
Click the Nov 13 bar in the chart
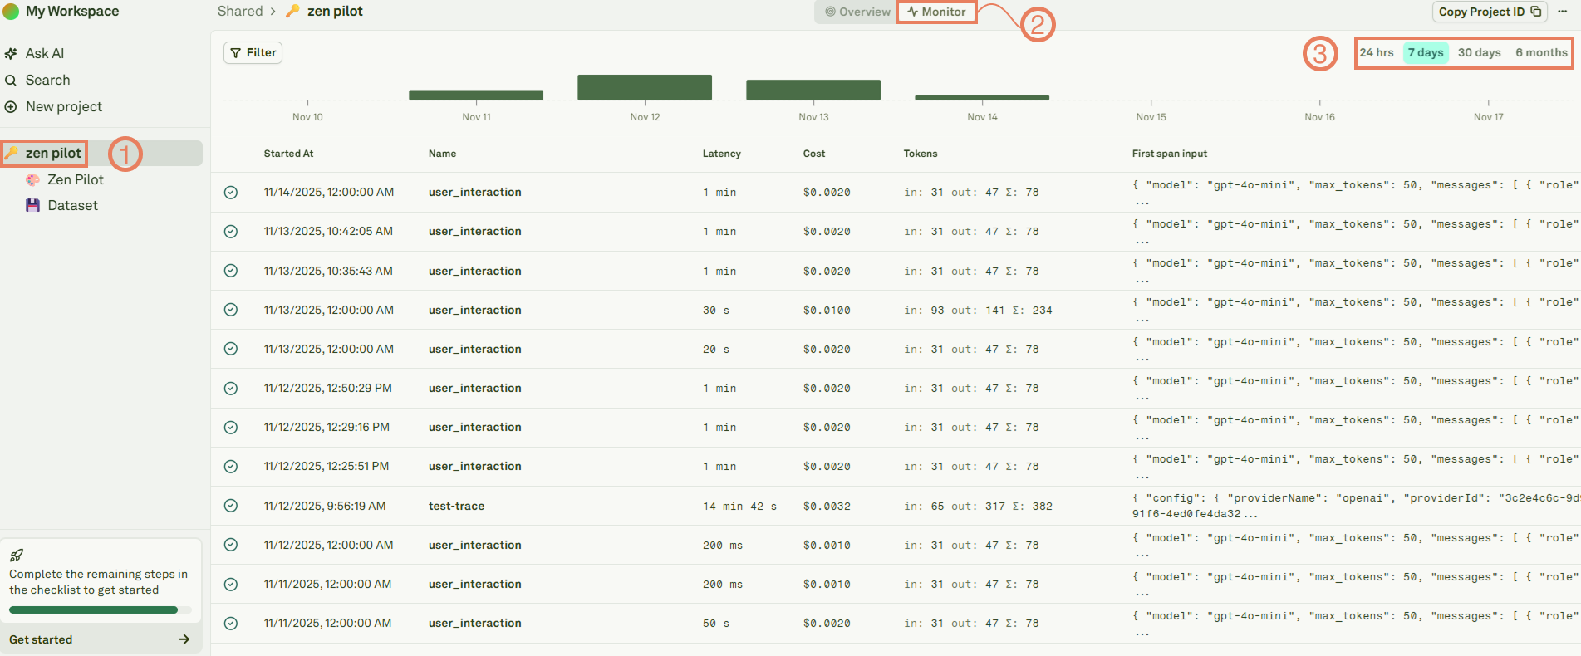813,90
